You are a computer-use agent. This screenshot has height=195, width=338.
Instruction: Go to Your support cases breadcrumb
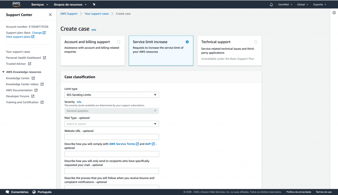pos(97,14)
